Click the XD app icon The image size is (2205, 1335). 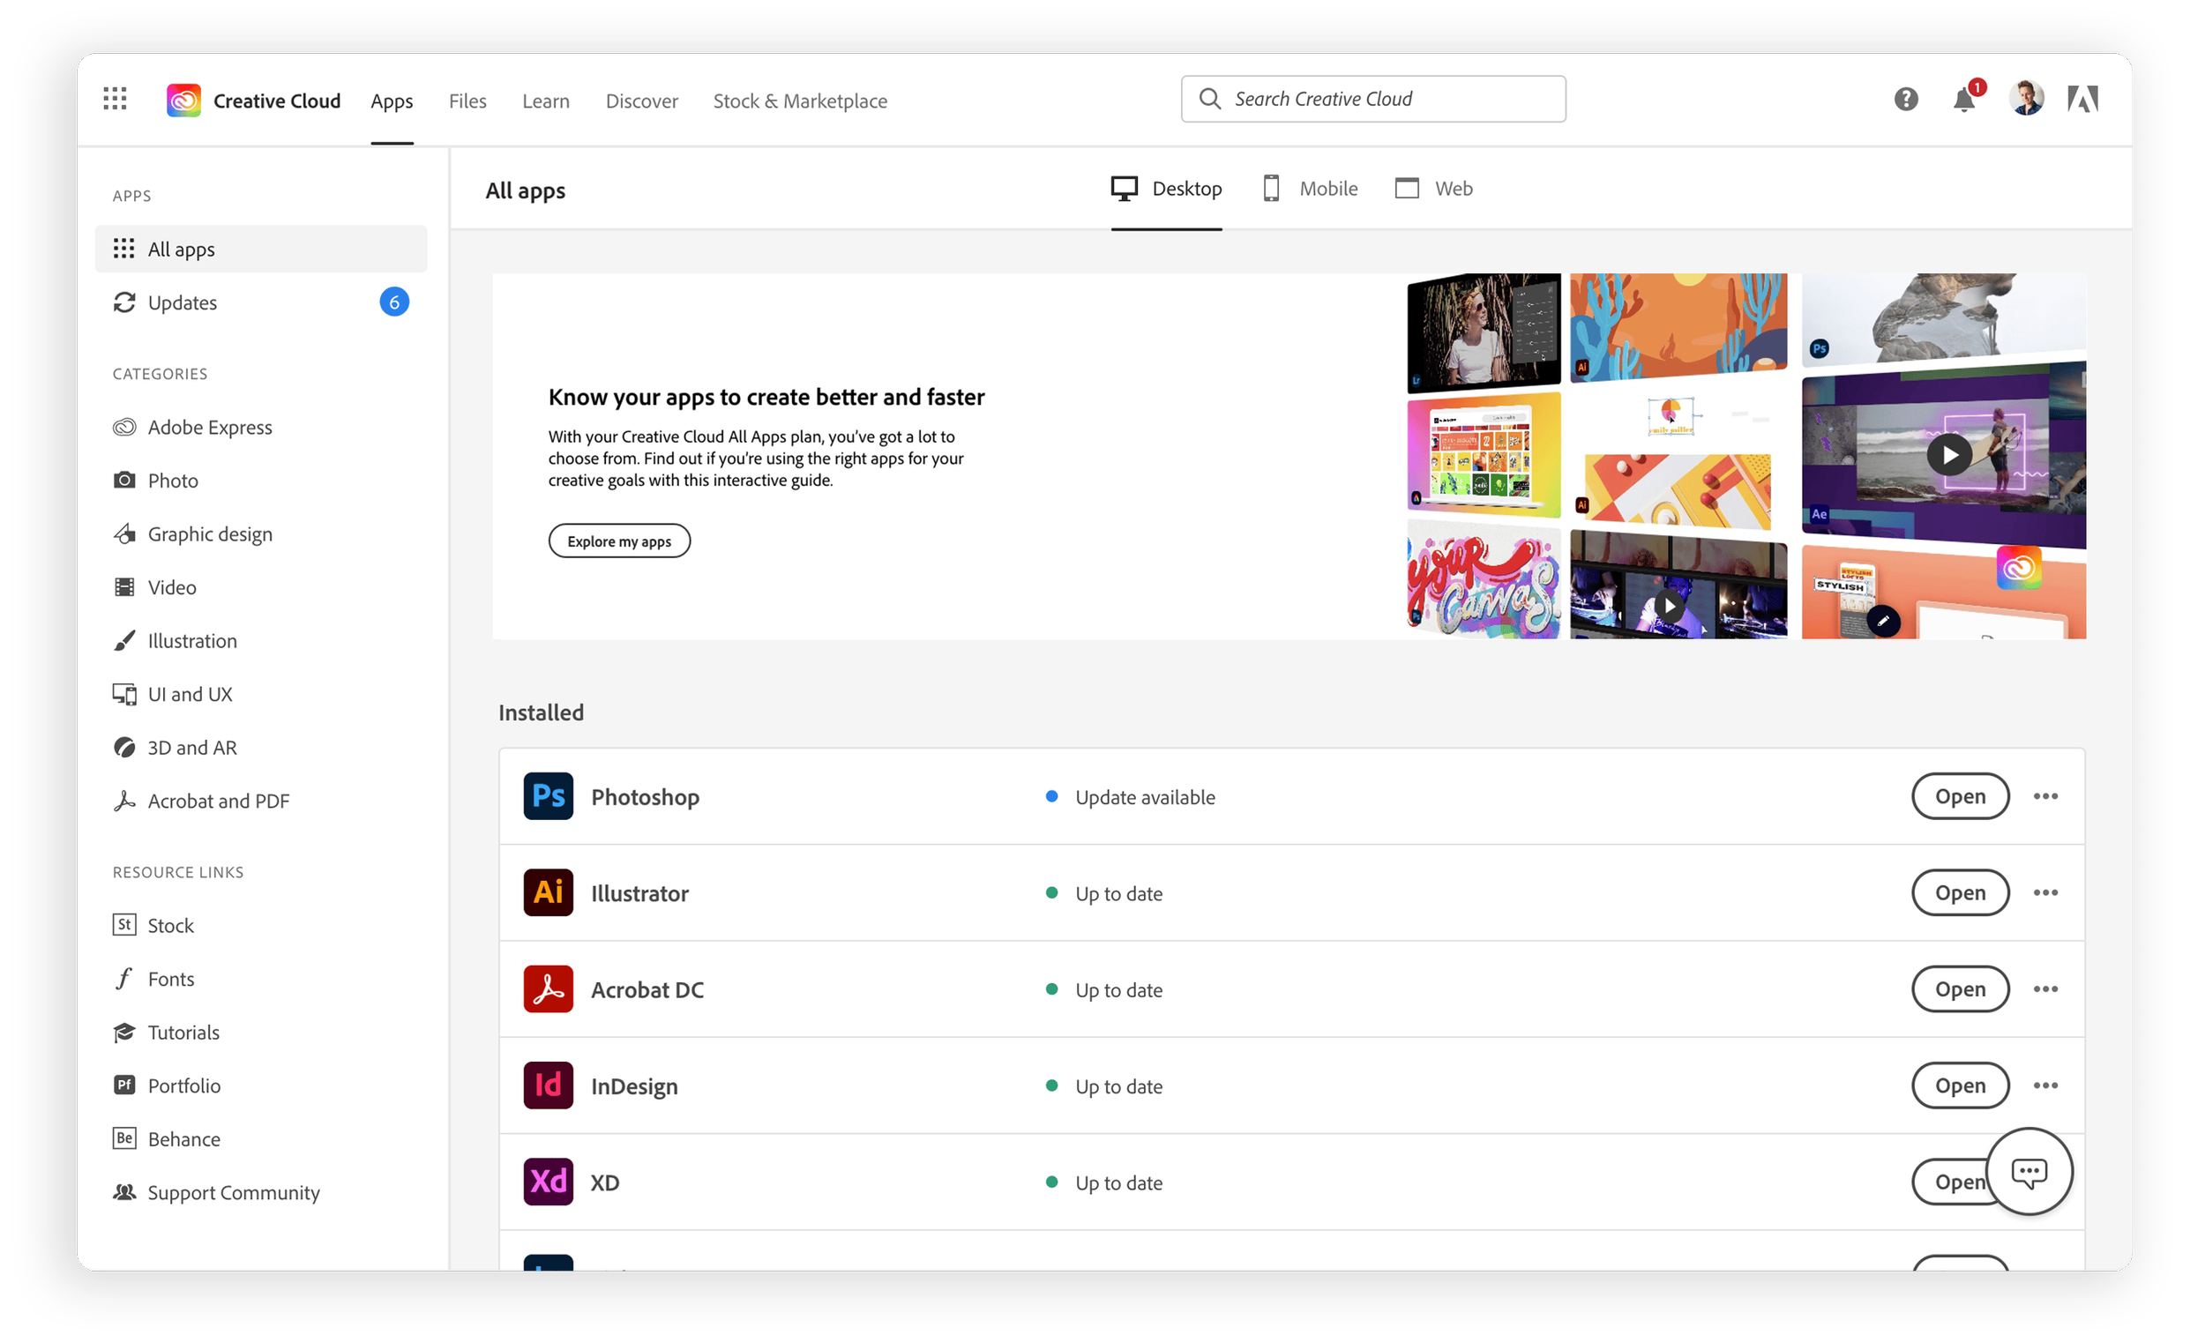548,1182
